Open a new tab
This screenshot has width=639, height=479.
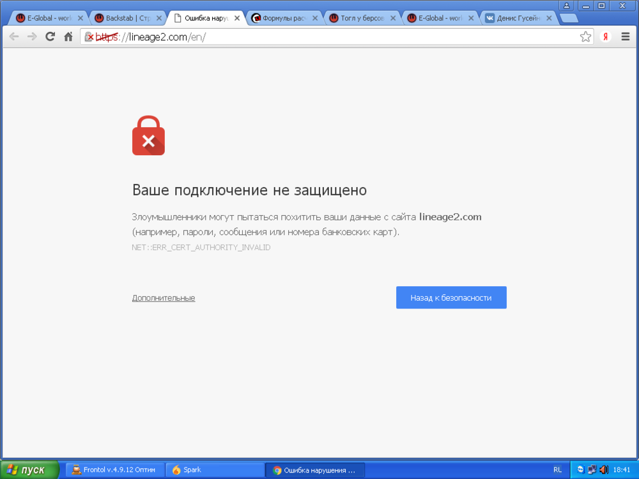point(569,19)
